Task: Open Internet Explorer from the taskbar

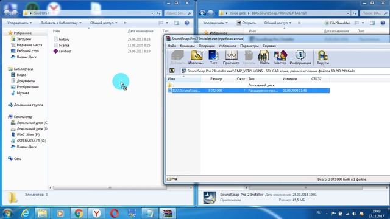Action: (26, 214)
